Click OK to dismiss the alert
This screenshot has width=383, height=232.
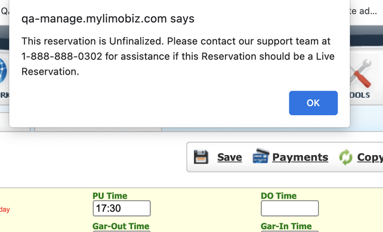click(x=313, y=103)
